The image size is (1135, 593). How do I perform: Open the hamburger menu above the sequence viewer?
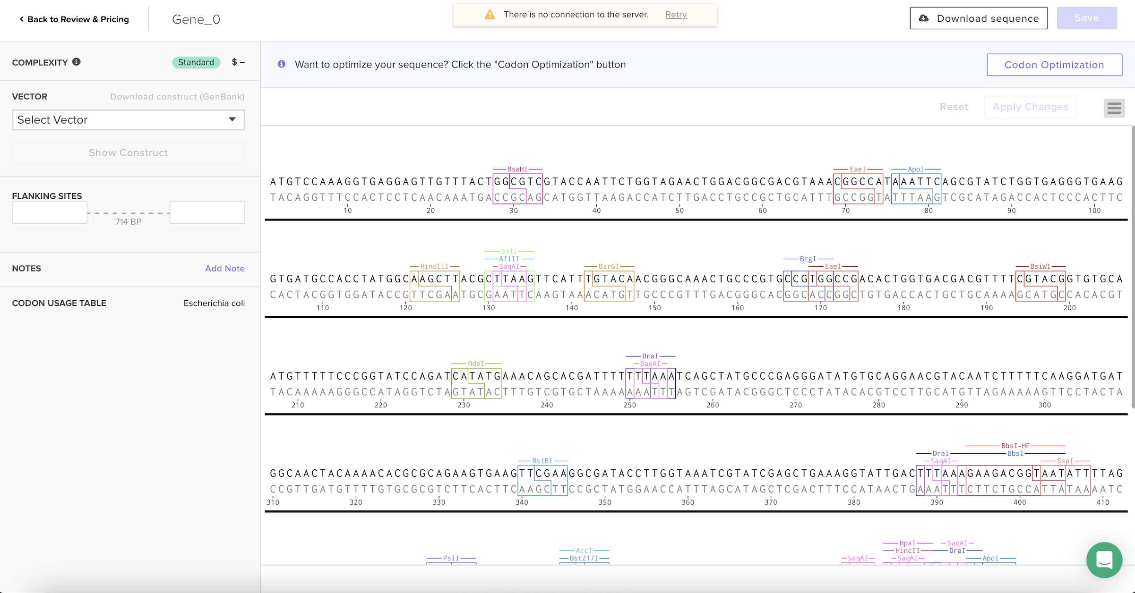[x=1114, y=108]
